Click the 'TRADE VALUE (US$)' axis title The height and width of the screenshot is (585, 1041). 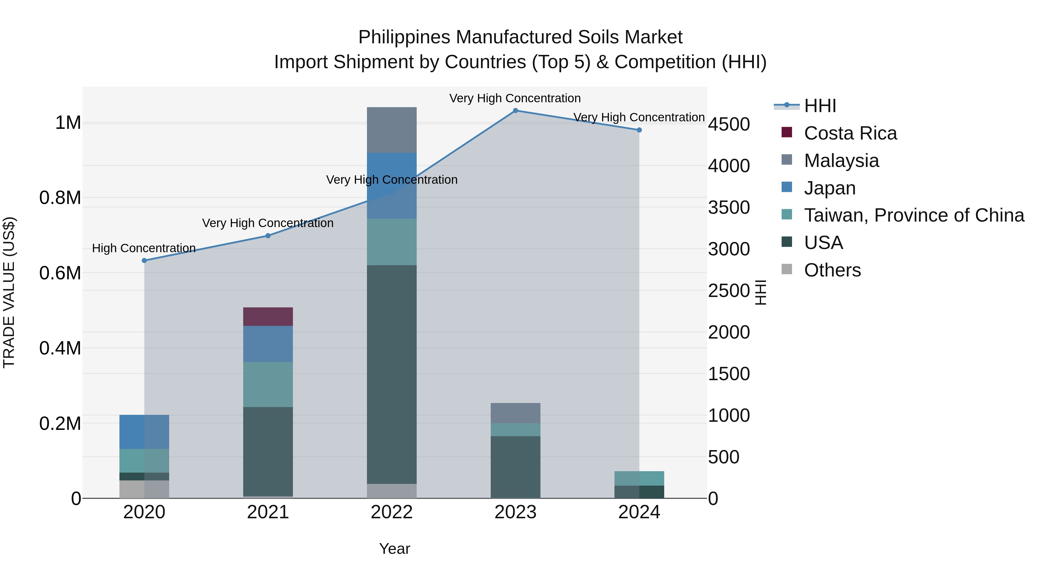tap(9, 292)
